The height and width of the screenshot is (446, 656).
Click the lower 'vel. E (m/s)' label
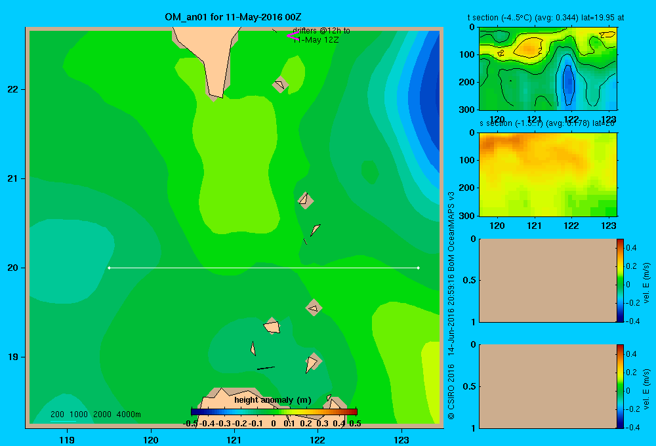point(647,389)
